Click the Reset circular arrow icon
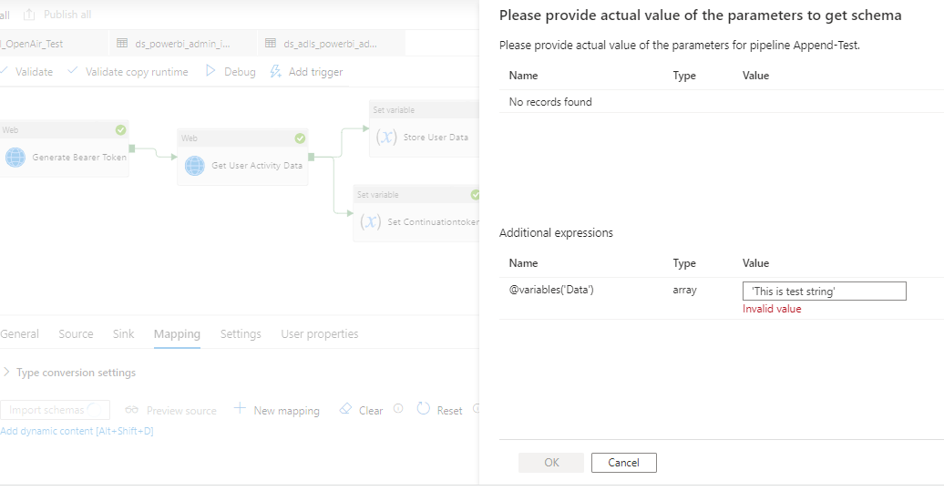 (x=424, y=410)
